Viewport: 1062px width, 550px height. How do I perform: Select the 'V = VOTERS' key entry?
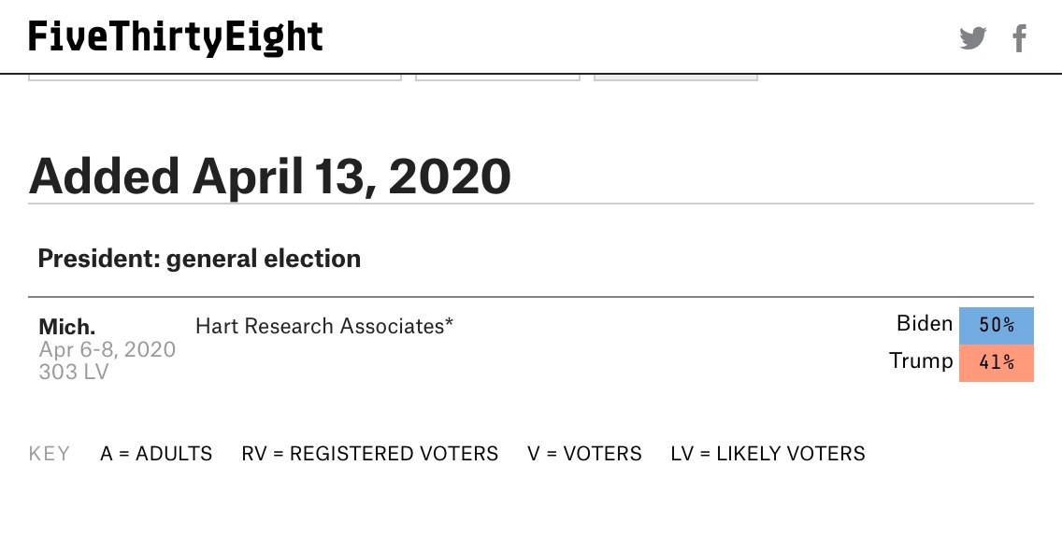[584, 454]
